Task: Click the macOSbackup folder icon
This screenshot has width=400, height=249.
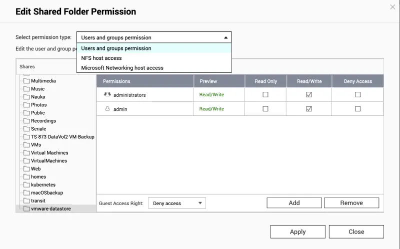Action: tap(26, 193)
